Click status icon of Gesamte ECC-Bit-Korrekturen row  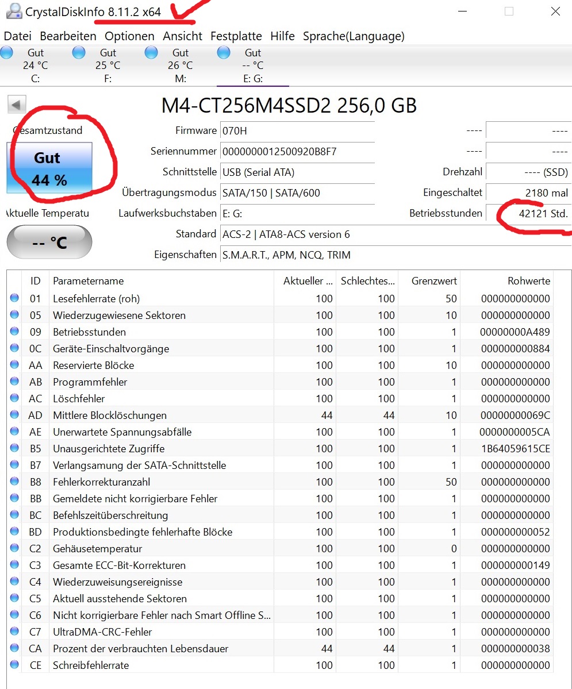14,565
